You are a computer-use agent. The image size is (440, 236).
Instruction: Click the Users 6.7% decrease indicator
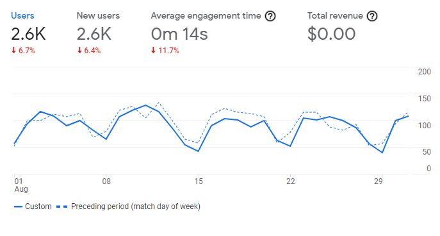[23, 51]
